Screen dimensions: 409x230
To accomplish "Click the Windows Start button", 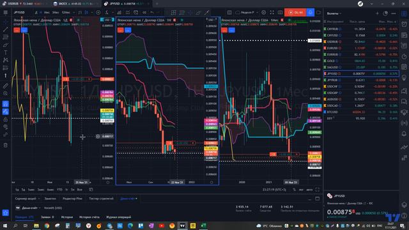I will point(4,226).
